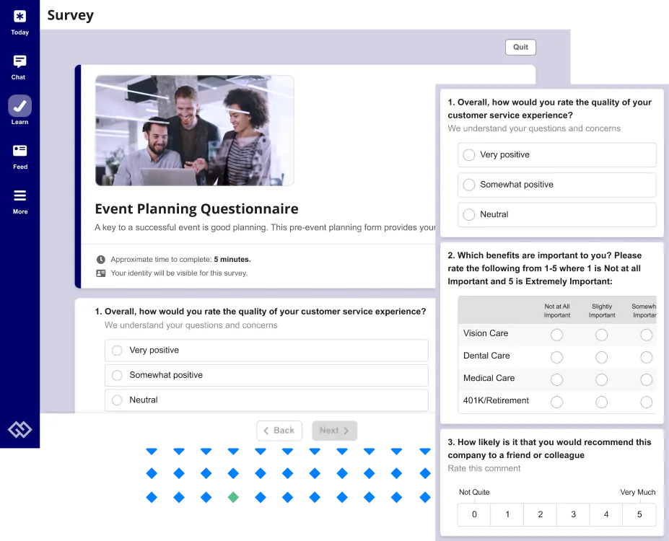Open the More hamburger menu icon
Viewport: 669px width, 541px height.
tap(19, 195)
